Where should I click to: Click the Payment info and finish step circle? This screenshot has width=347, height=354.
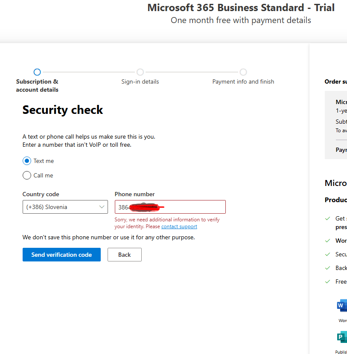point(243,72)
